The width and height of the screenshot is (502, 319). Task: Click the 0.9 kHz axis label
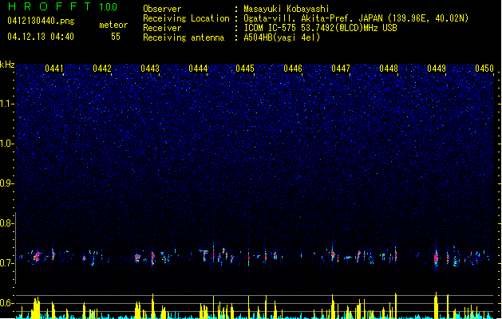coord(6,183)
